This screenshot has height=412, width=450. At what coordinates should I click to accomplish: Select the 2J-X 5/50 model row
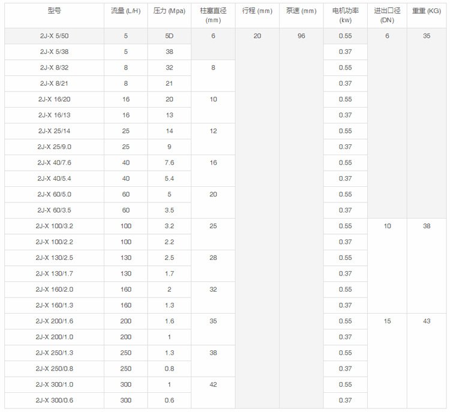54,36
